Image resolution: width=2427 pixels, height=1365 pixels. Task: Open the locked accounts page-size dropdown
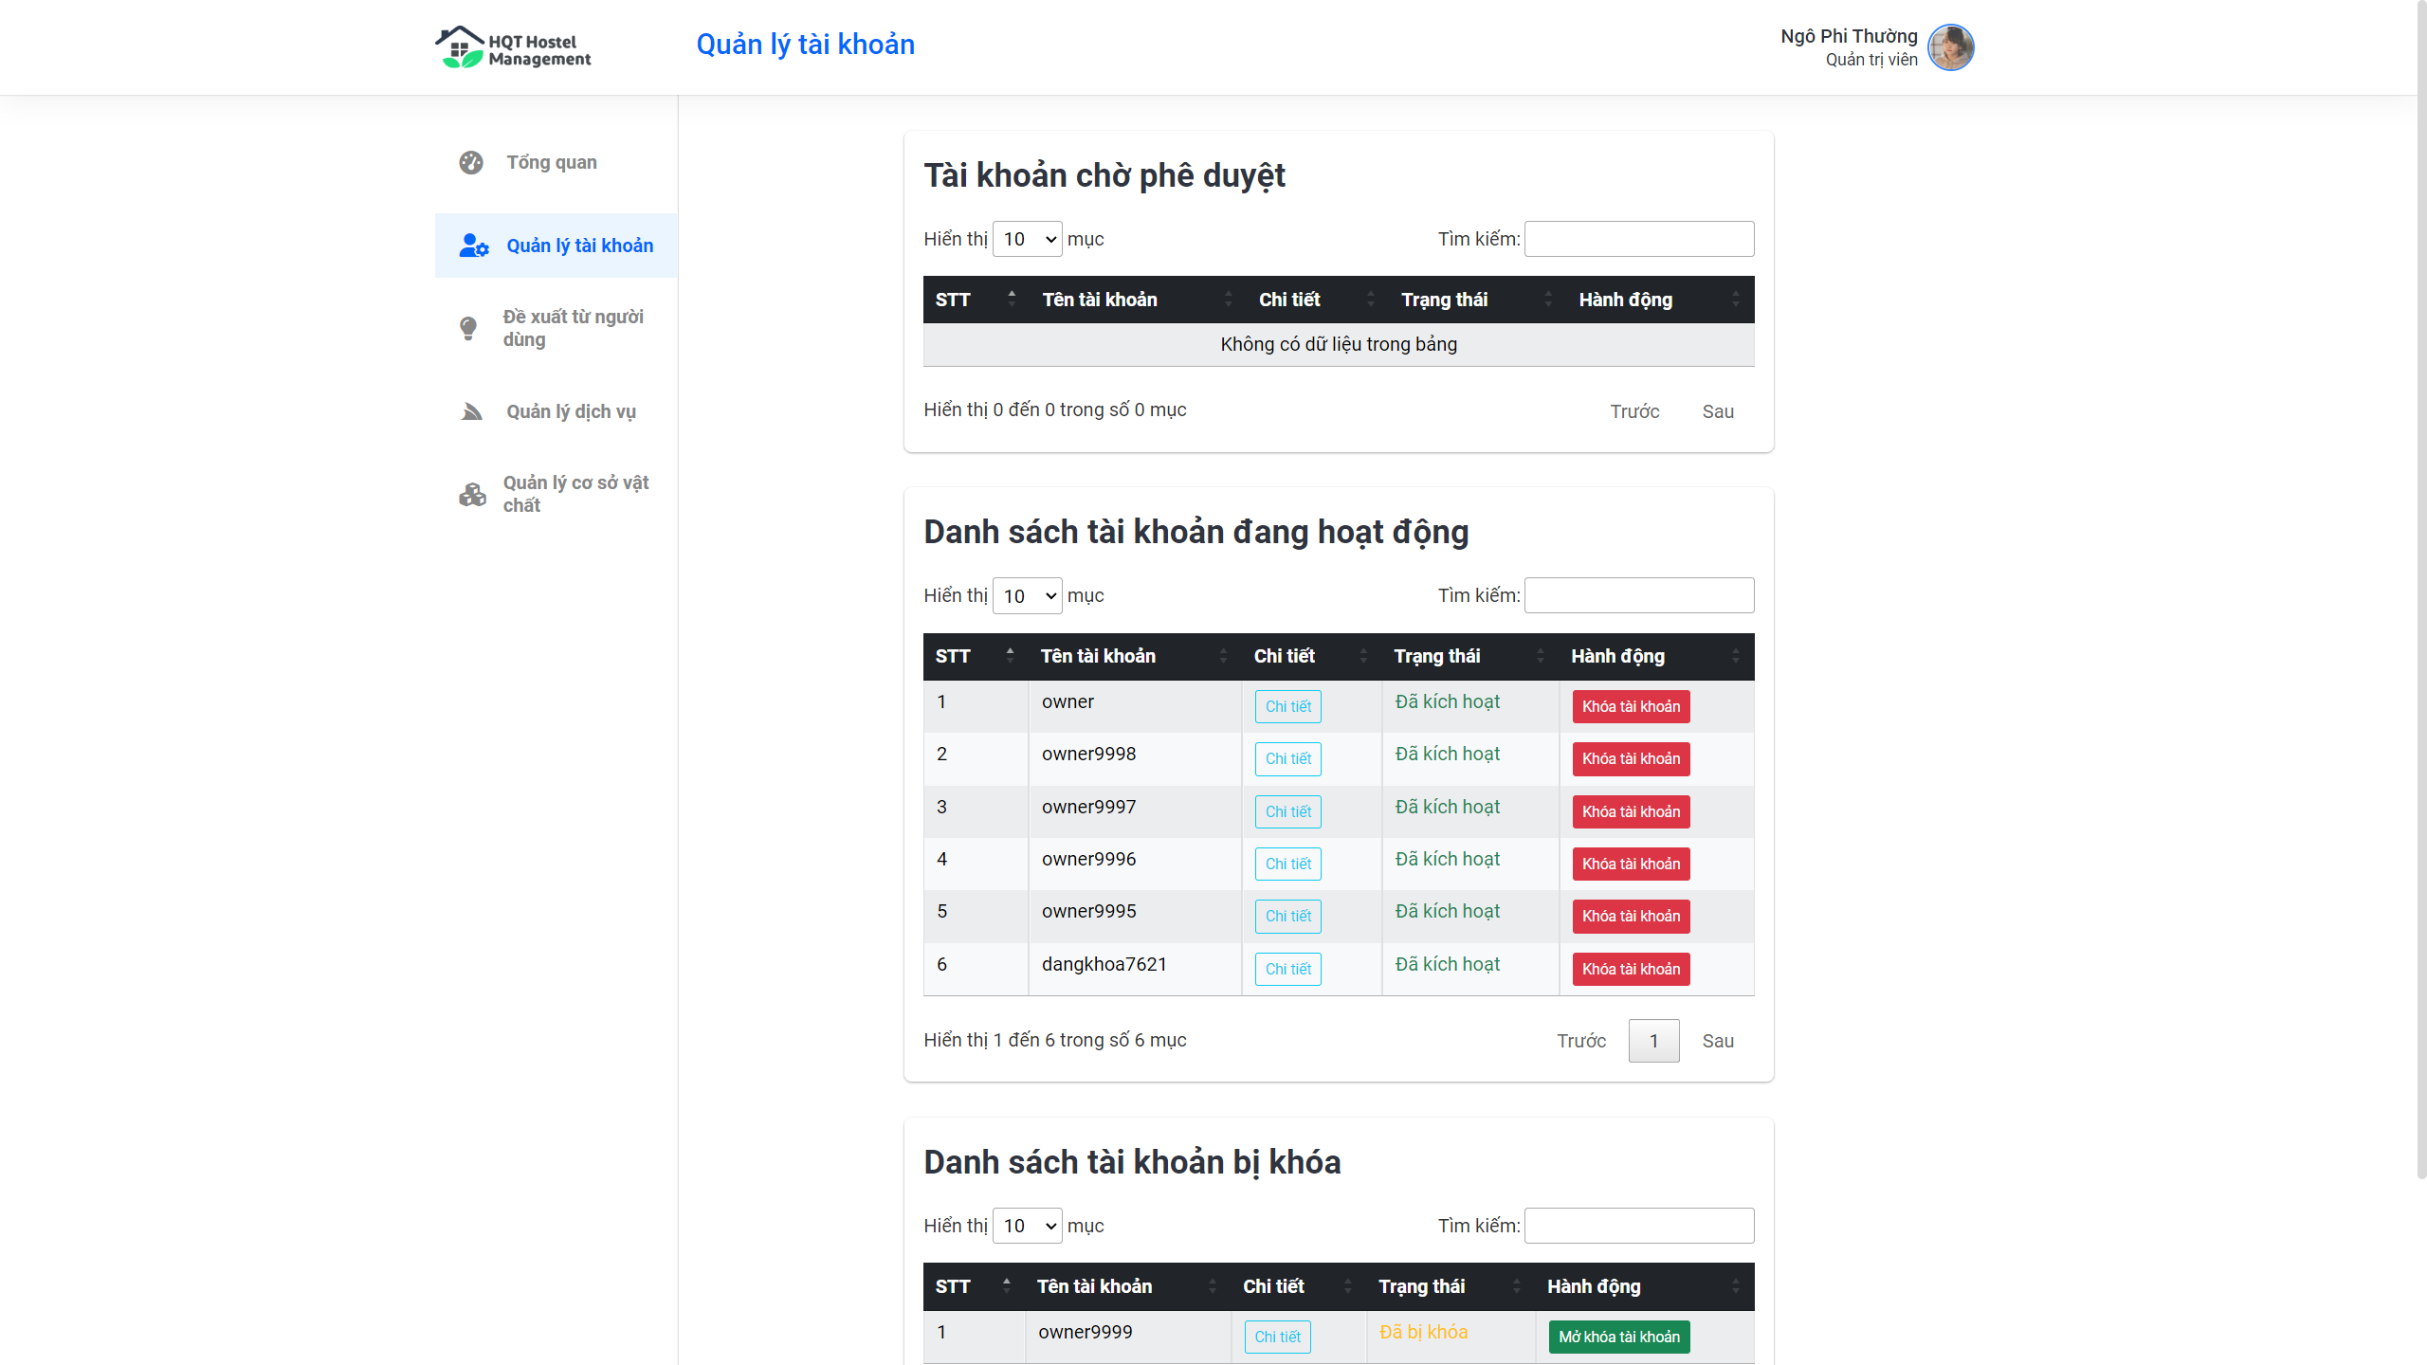click(1027, 1226)
